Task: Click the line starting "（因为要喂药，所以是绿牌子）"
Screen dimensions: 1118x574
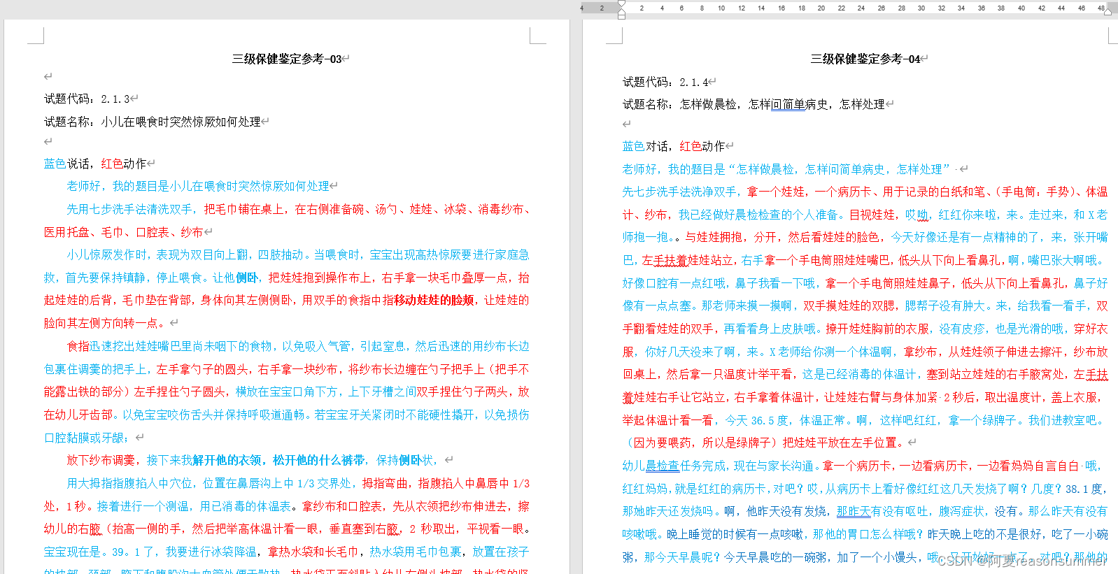Action: tap(765, 443)
